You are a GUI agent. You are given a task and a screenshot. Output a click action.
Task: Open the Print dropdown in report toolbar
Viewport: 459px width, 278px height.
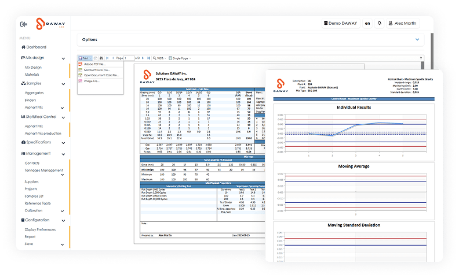tap(85, 58)
